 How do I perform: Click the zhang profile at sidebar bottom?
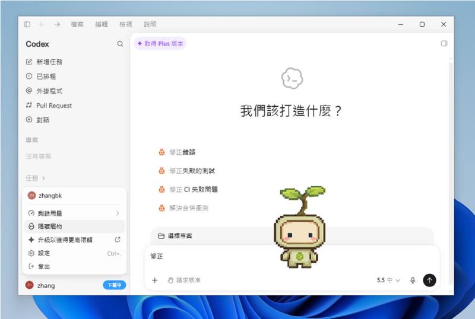[x=40, y=285]
